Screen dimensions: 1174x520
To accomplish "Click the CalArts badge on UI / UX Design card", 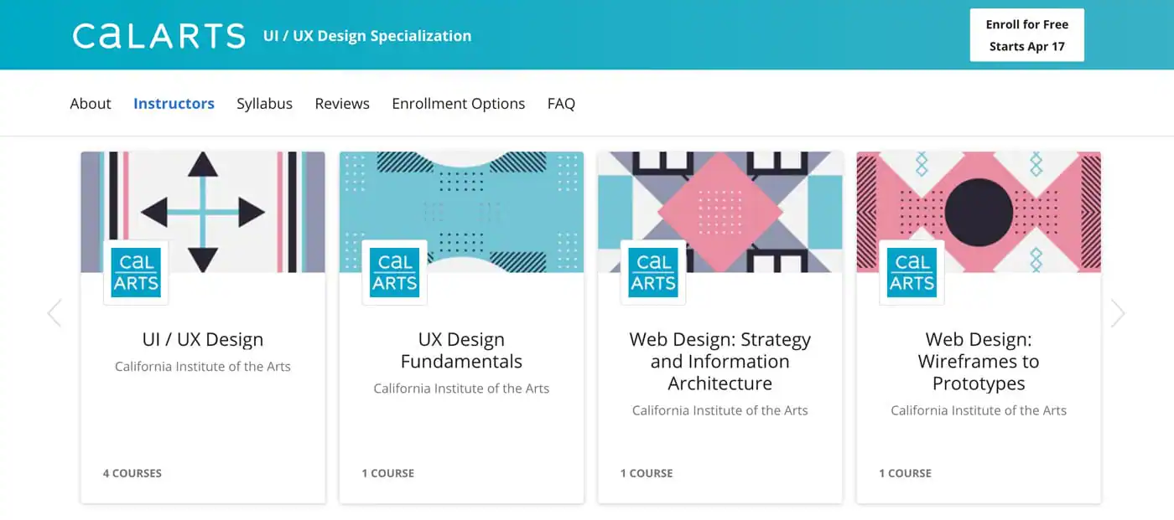I will 135,272.
